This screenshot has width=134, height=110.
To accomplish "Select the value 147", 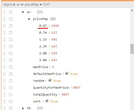I will (x=54, y=46).
